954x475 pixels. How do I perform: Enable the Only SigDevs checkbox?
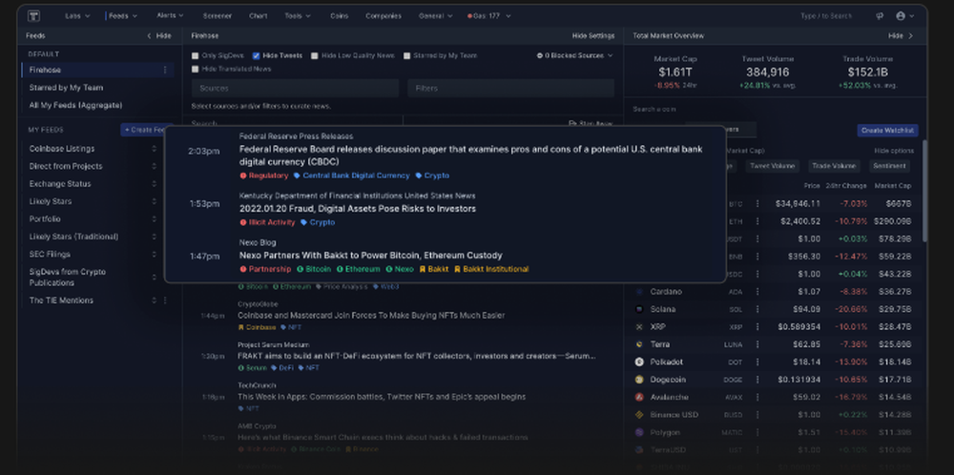pyautogui.click(x=196, y=55)
